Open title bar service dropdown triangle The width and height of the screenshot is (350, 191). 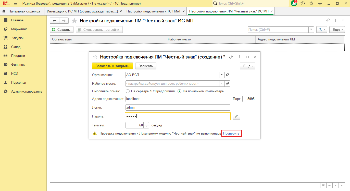coord(320,4)
